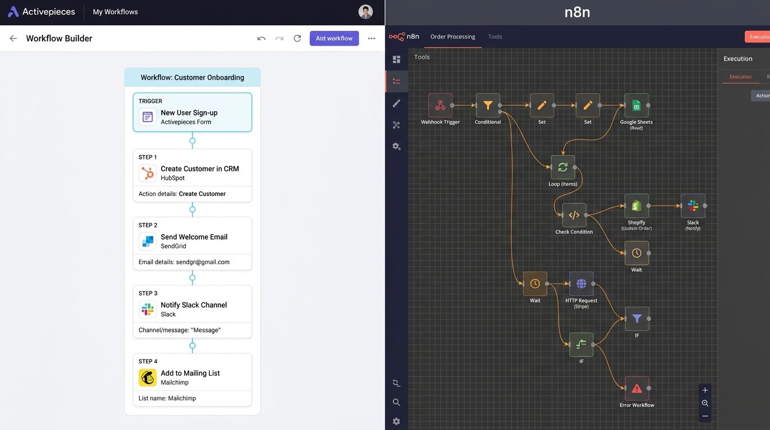The image size is (770, 430).
Task: Select the Loop (Items) node
Action: click(563, 167)
